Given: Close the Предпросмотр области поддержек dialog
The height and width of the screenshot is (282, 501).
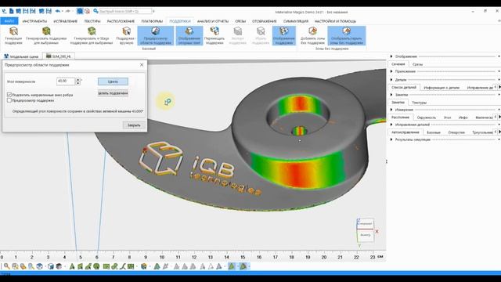Looking at the screenshot, I should click(142, 64).
